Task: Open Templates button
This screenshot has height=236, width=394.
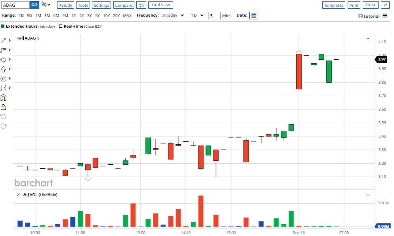Action: tap(334, 5)
